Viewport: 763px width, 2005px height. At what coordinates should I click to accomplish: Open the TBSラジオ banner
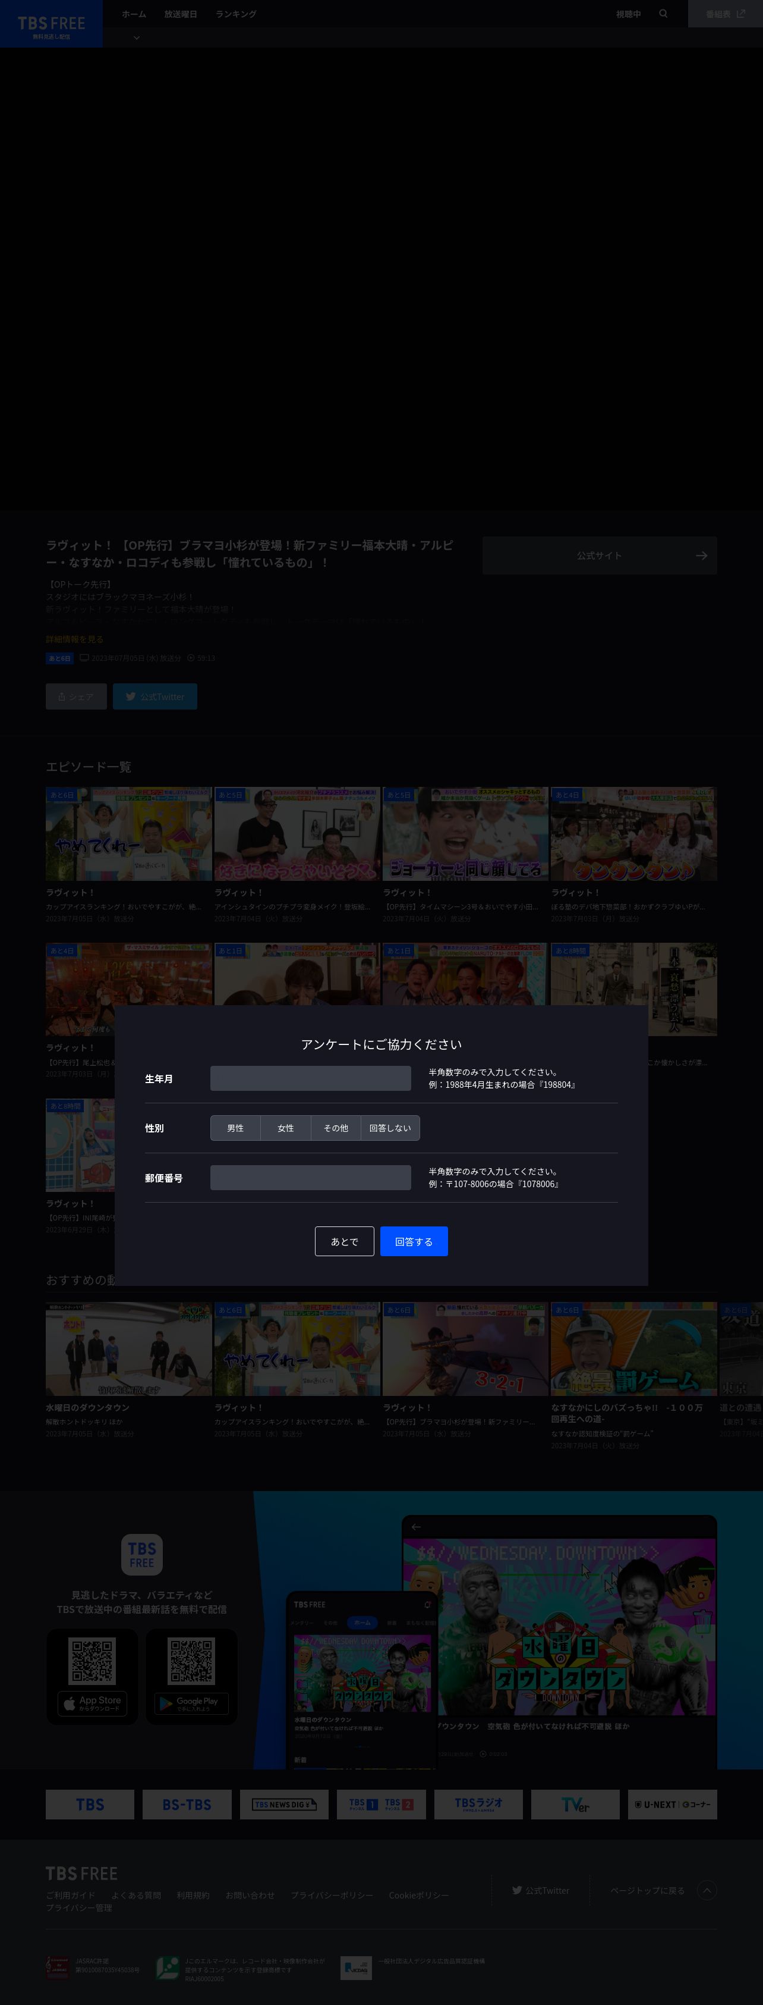[x=478, y=1804]
